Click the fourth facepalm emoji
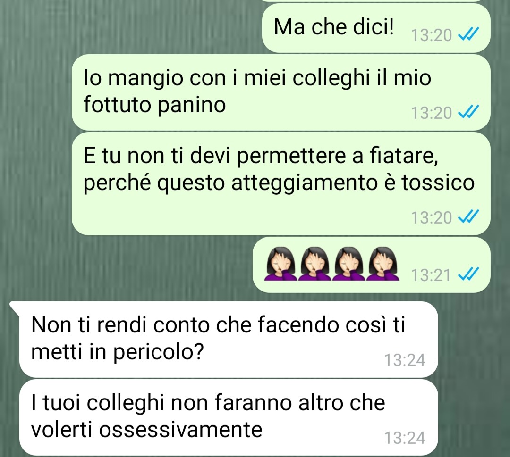This screenshot has width=510, height=457. [383, 264]
